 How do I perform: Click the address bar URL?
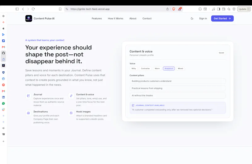pos(90,9)
